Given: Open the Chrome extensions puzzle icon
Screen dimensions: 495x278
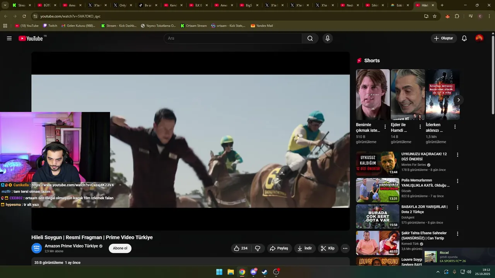Looking at the screenshot, I should [x=457, y=16].
